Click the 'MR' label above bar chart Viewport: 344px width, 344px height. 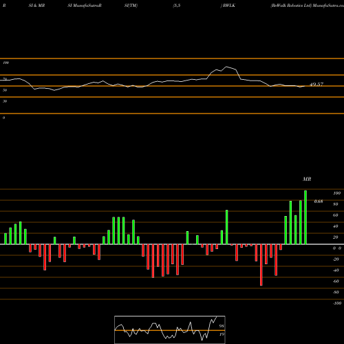(307, 179)
